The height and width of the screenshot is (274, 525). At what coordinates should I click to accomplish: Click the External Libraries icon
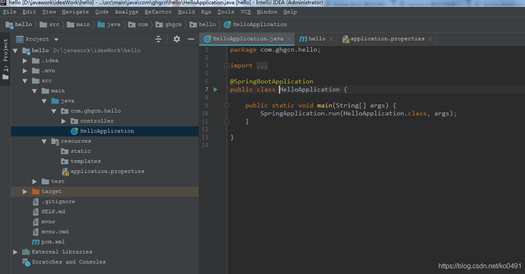pyautogui.click(x=26, y=252)
